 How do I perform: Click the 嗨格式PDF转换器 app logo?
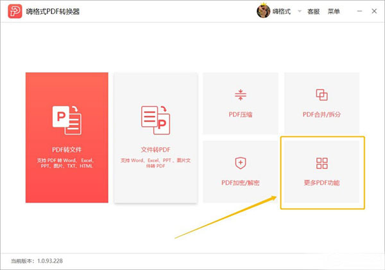click(13, 12)
